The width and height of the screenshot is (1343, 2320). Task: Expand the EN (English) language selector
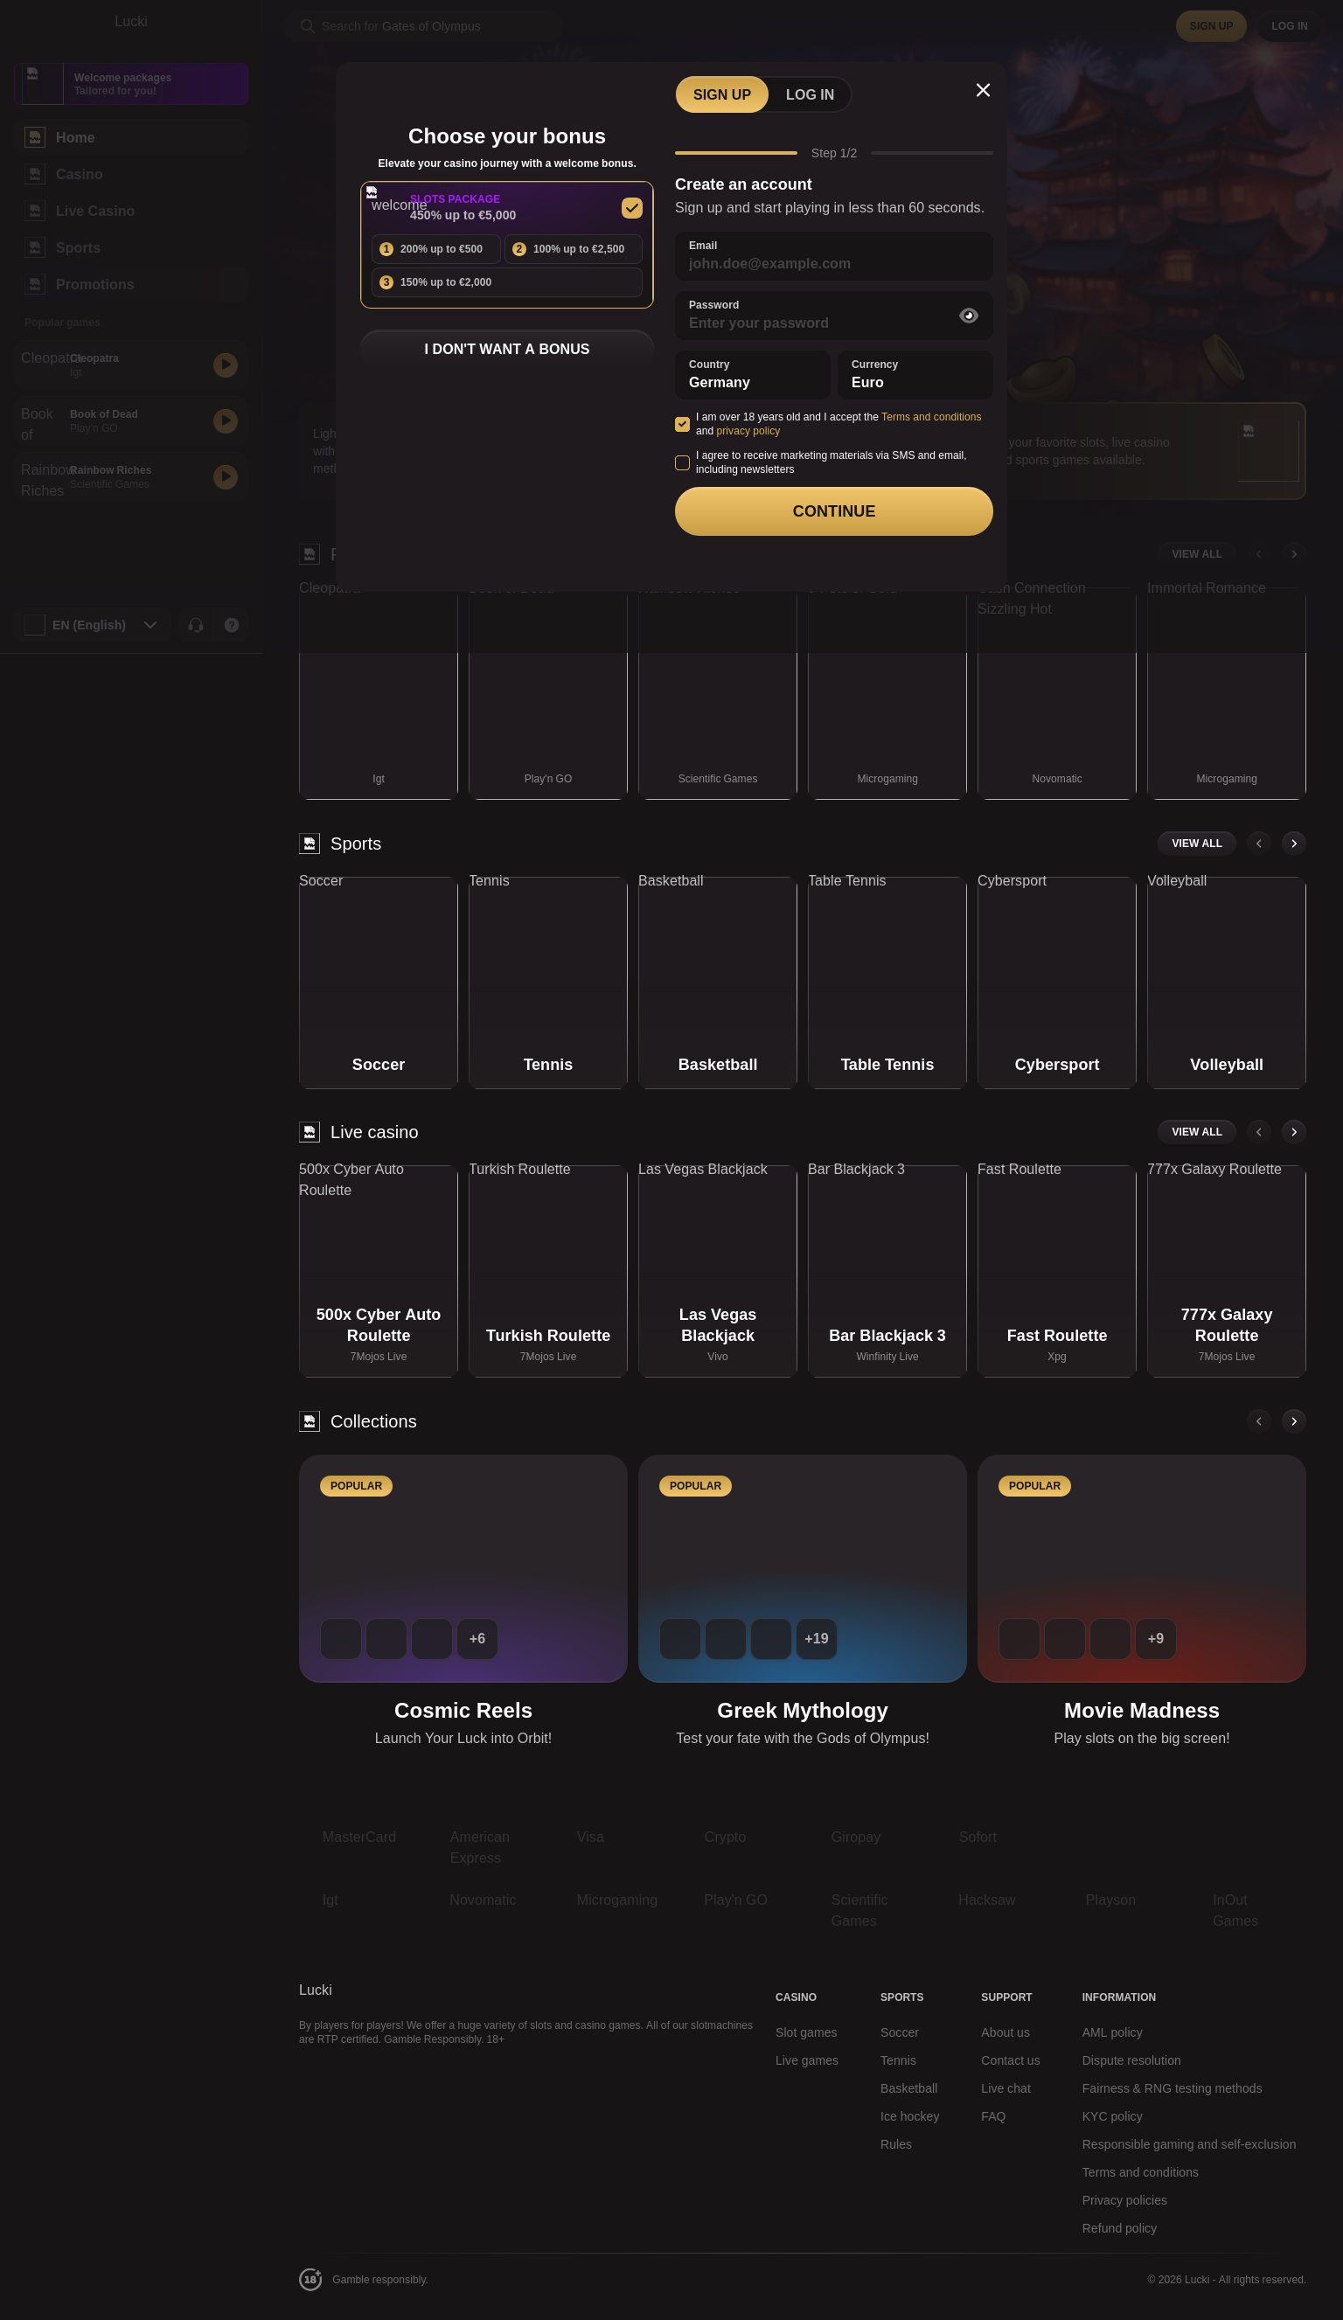tap(92, 625)
